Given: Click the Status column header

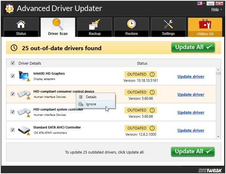Looking at the screenshot, I should pos(142,63).
